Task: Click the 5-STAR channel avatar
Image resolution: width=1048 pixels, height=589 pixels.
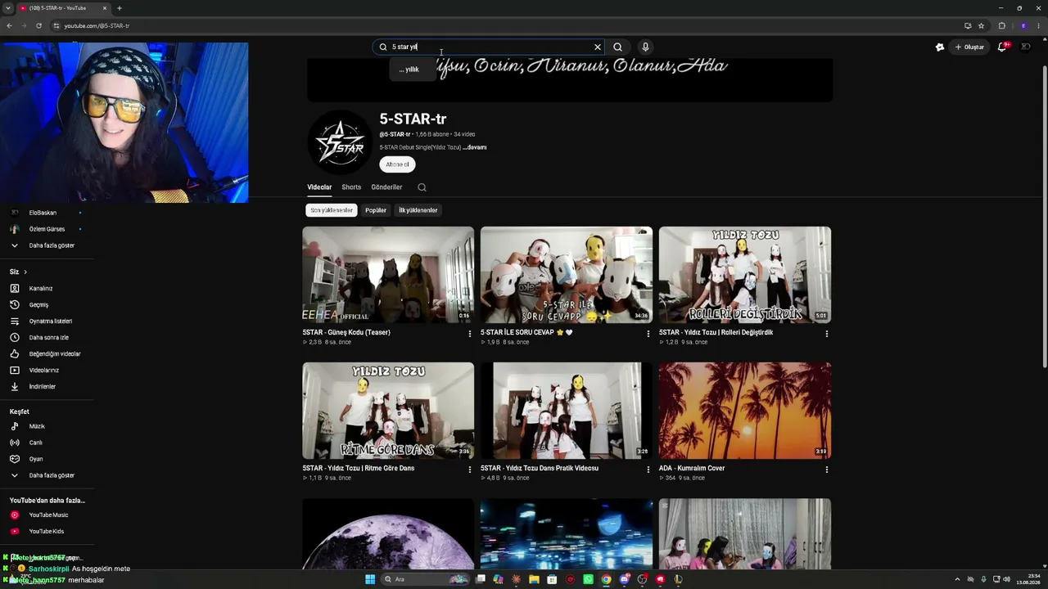Action: [x=340, y=142]
